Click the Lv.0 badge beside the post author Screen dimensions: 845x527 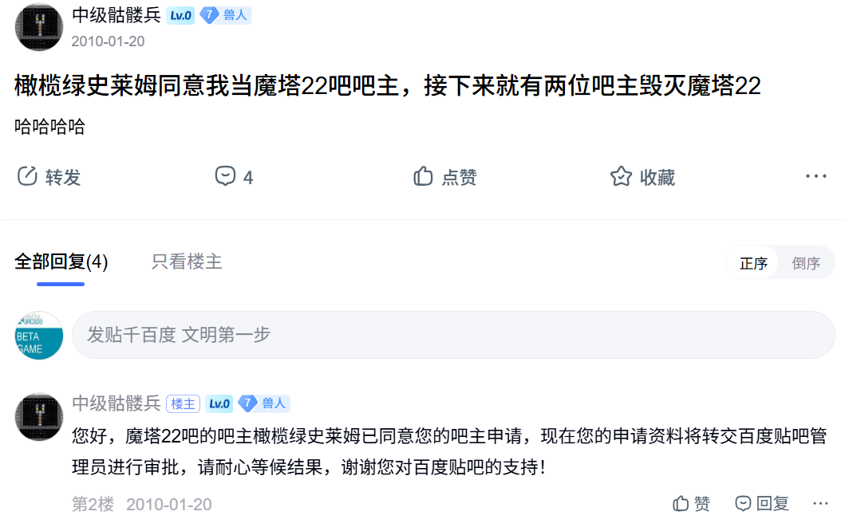click(181, 15)
